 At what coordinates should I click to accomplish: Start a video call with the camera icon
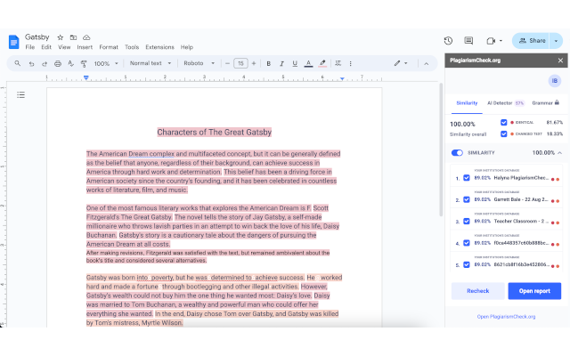[x=491, y=41]
